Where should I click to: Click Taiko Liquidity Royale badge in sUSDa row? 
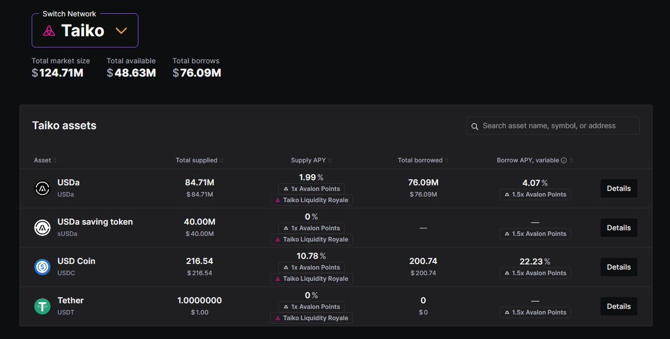point(312,239)
